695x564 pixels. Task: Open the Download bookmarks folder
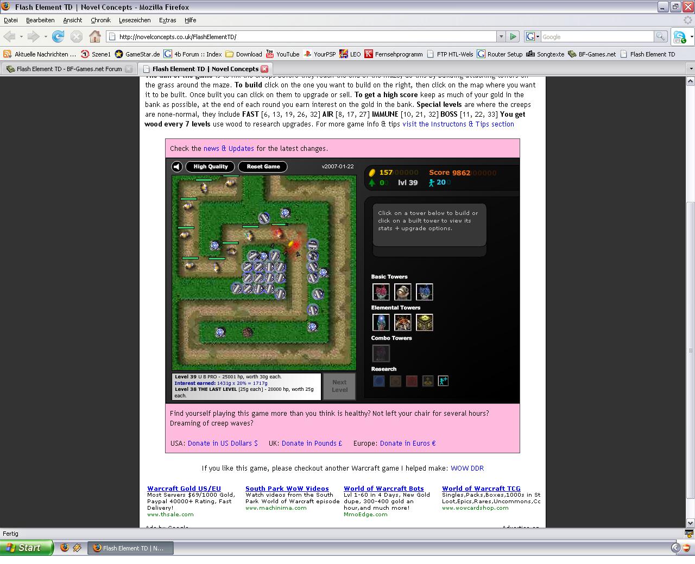244,54
